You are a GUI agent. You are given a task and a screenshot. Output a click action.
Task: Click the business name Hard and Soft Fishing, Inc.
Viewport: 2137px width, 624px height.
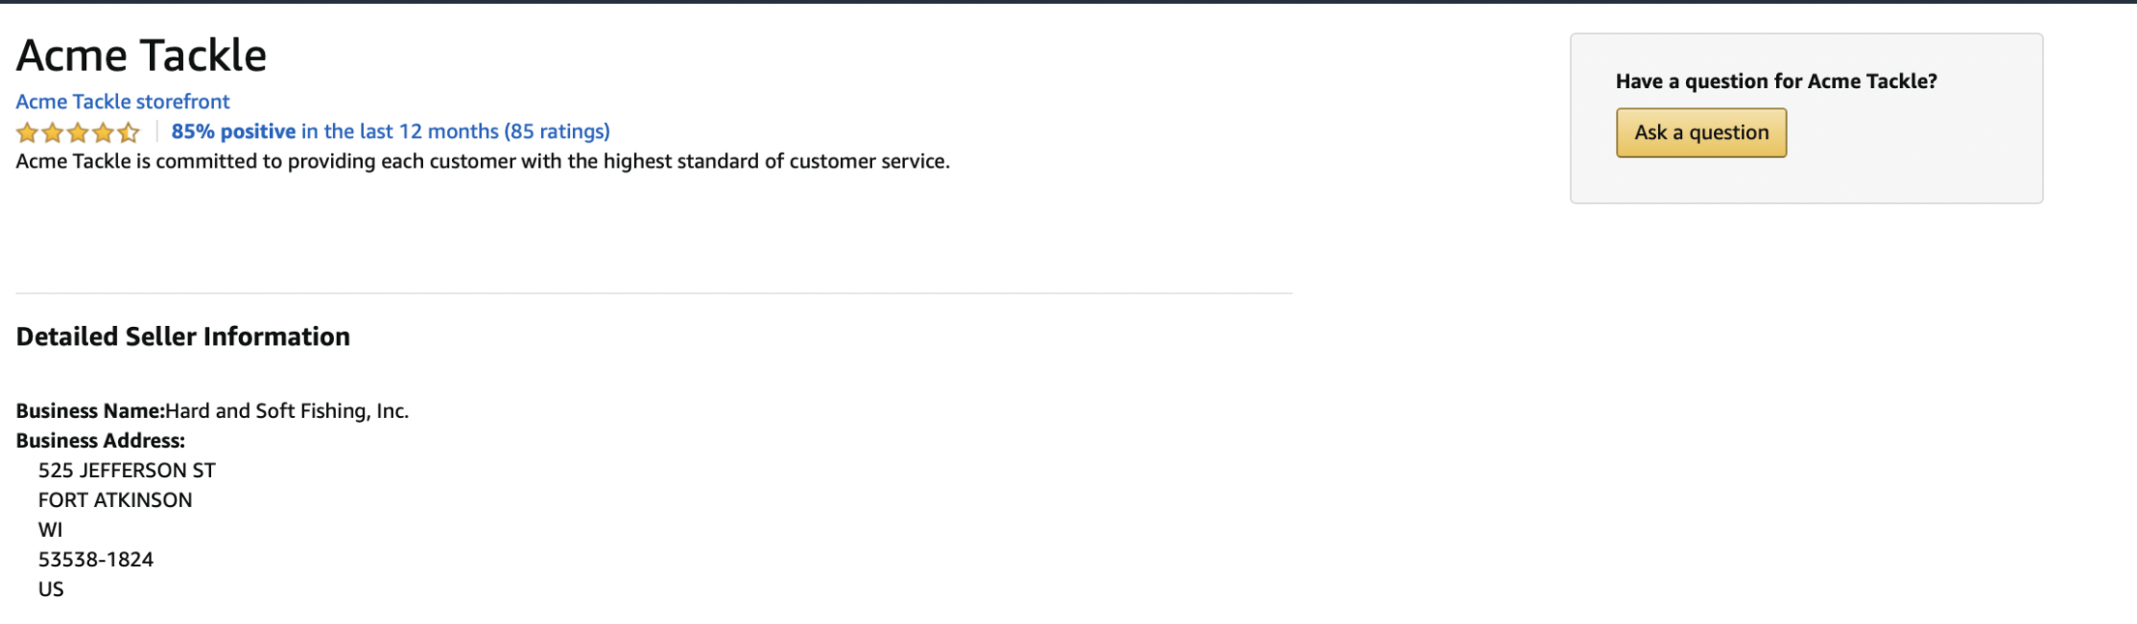(287, 410)
